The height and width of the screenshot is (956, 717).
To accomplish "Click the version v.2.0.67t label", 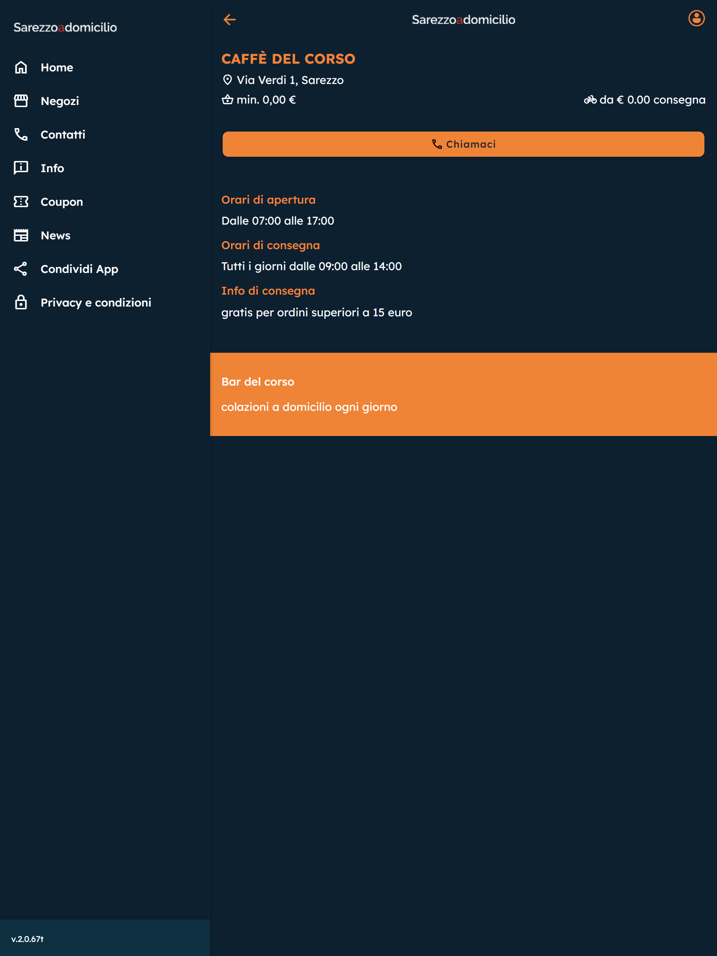I will (27, 939).
